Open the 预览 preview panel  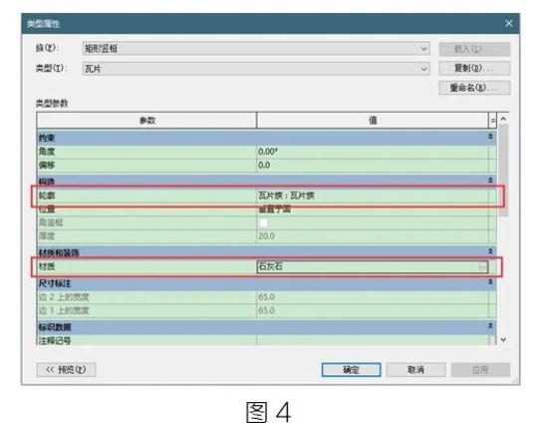(66, 370)
